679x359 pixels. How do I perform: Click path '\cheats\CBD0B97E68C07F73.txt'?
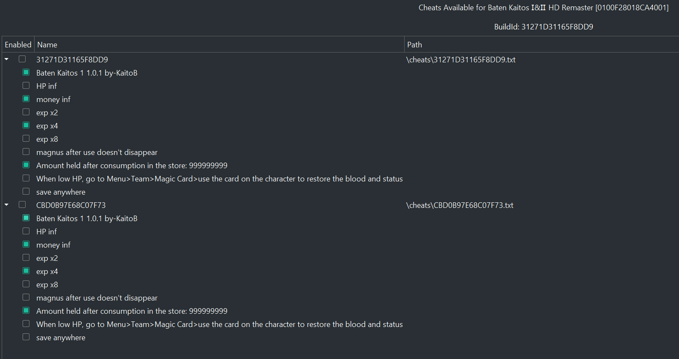(x=460, y=205)
